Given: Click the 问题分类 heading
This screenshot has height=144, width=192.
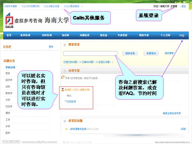Looking at the screenshot, I should [x=9, y=61].
